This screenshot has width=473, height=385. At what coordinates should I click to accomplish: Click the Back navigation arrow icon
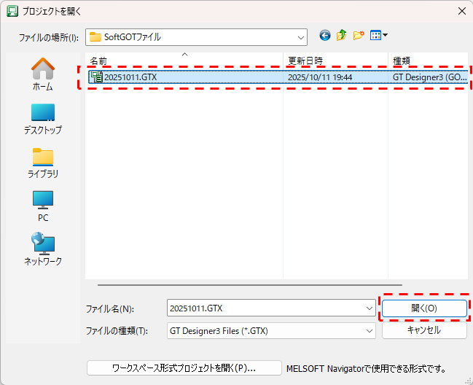(x=325, y=36)
